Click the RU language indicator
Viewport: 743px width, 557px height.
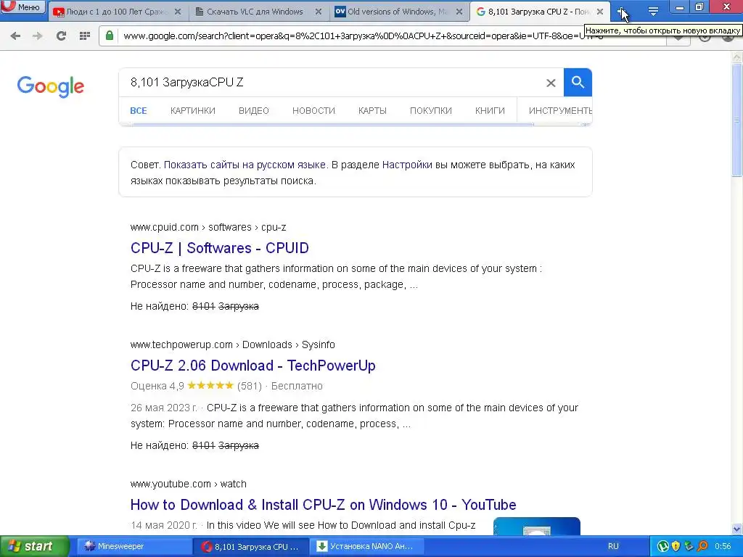click(x=613, y=546)
